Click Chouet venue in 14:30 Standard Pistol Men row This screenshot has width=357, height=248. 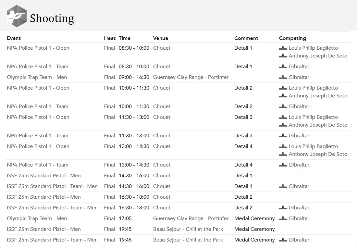(x=162, y=175)
